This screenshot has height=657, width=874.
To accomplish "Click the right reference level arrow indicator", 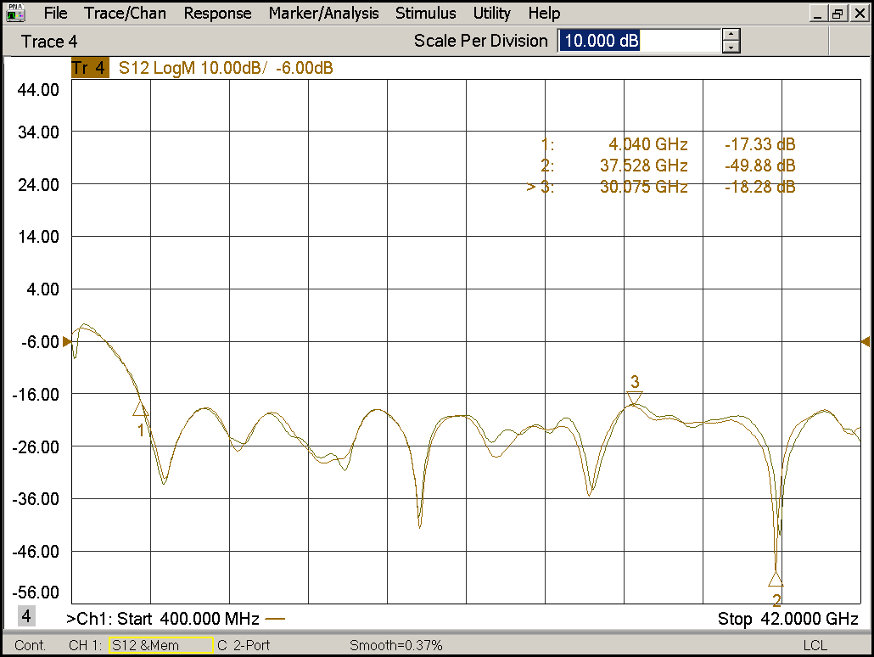I will tap(866, 341).
